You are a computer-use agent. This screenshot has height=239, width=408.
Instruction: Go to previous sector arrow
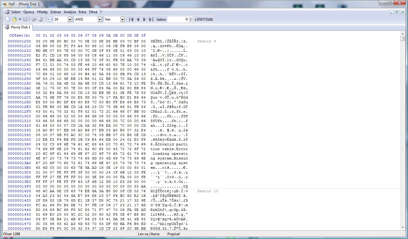[x=138, y=19]
